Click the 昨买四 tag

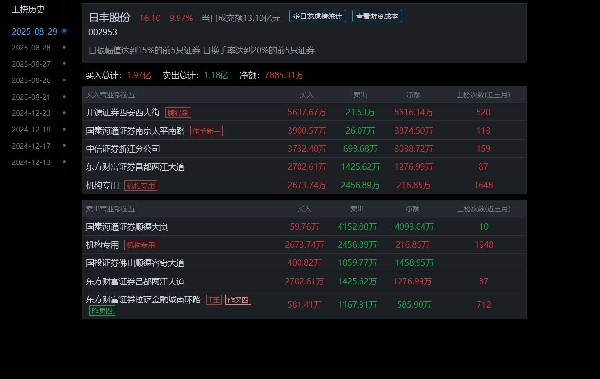tap(238, 299)
